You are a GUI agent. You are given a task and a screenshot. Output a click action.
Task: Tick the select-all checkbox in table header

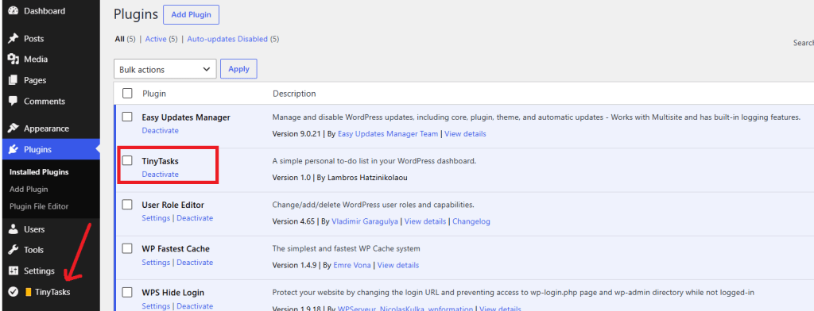[x=127, y=94]
